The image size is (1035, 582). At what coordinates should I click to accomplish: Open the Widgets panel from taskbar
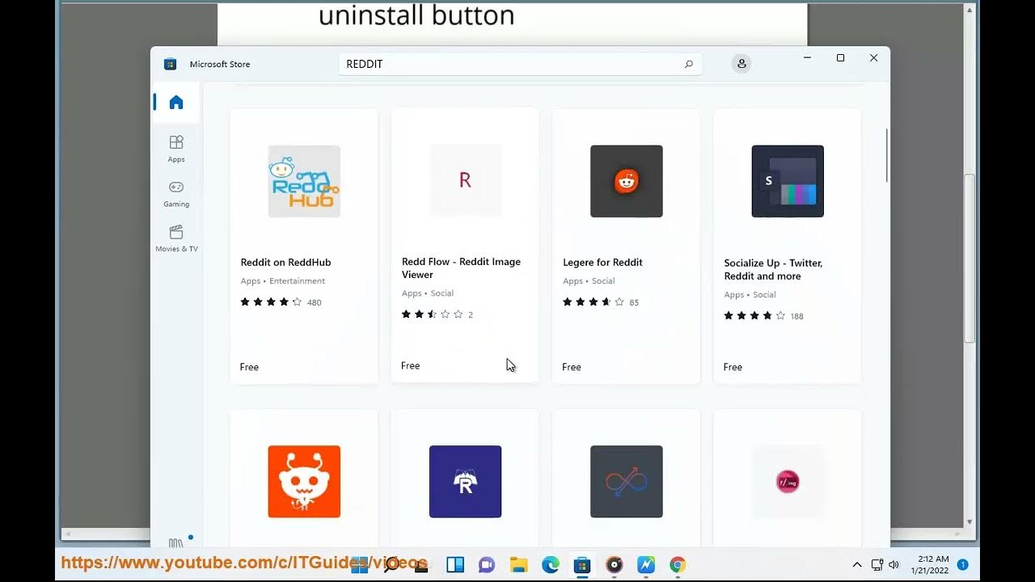(x=455, y=565)
